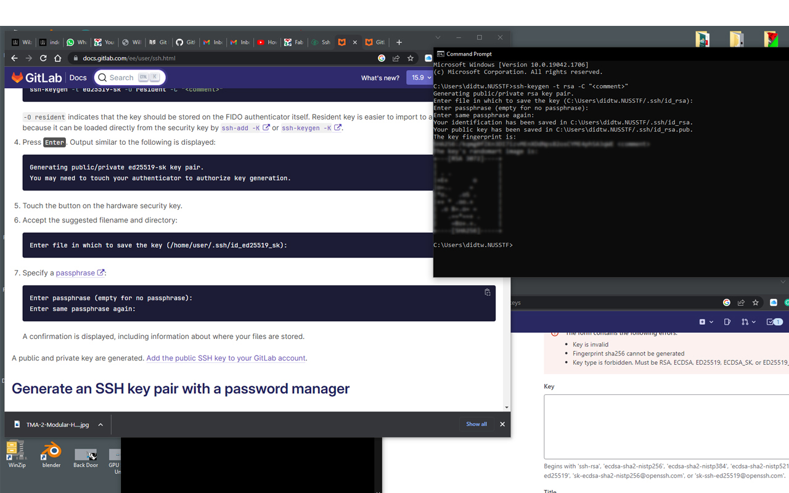Click 'Accept the suggested filename' step
Image resolution: width=789 pixels, height=493 pixels.
point(100,220)
